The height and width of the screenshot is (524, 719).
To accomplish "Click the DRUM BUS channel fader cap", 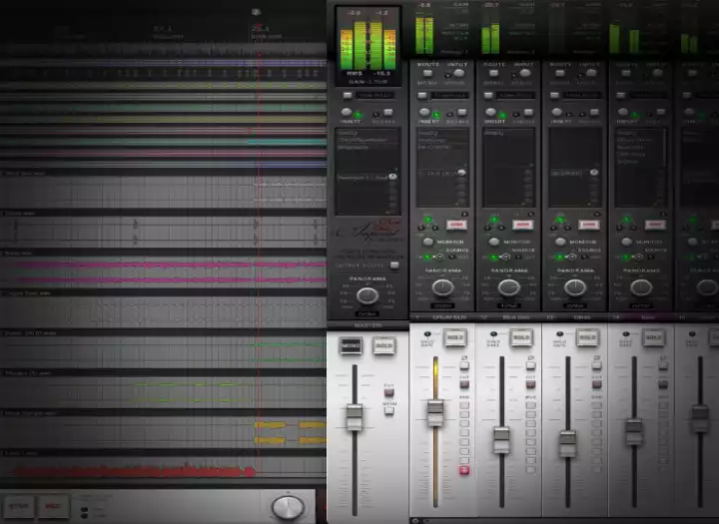I will (435, 412).
